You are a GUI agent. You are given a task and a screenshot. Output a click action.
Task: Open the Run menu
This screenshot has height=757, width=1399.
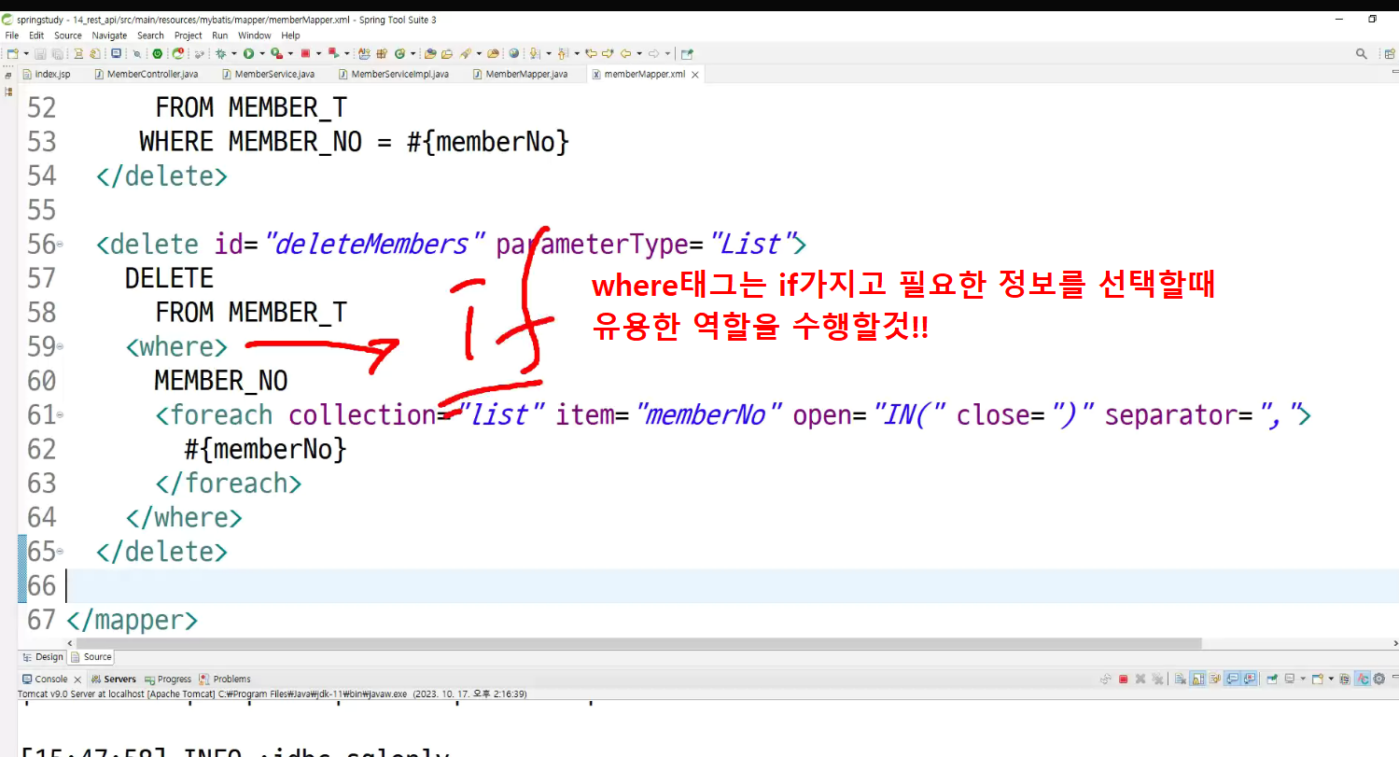click(220, 35)
